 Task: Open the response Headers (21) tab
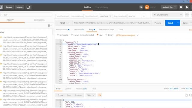[x=81, y=89]
